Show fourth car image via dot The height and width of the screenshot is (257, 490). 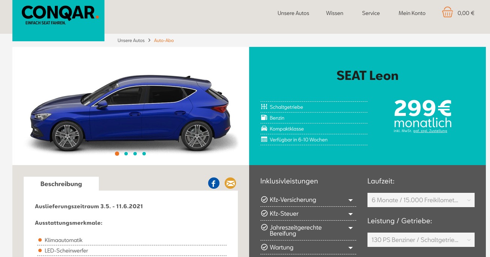[x=144, y=153]
